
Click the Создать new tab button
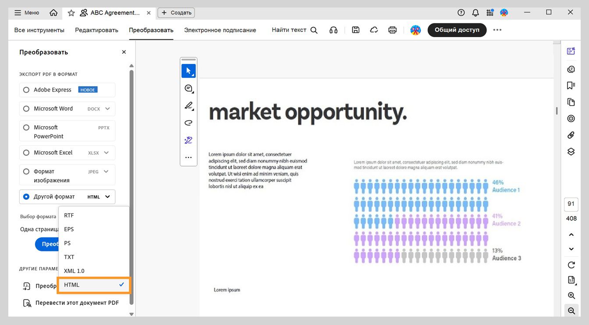(176, 13)
